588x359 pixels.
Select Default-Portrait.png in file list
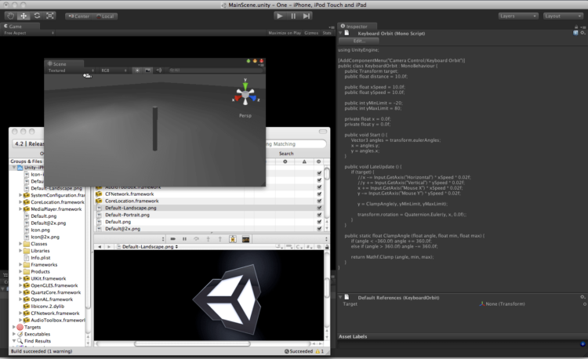click(x=127, y=215)
